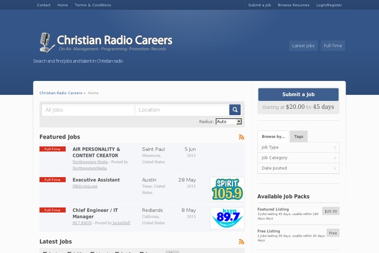The width and height of the screenshot is (379, 253).
Task: Click the Christian Radio Careers breadcrumb link
Action: (x=61, y=93)
